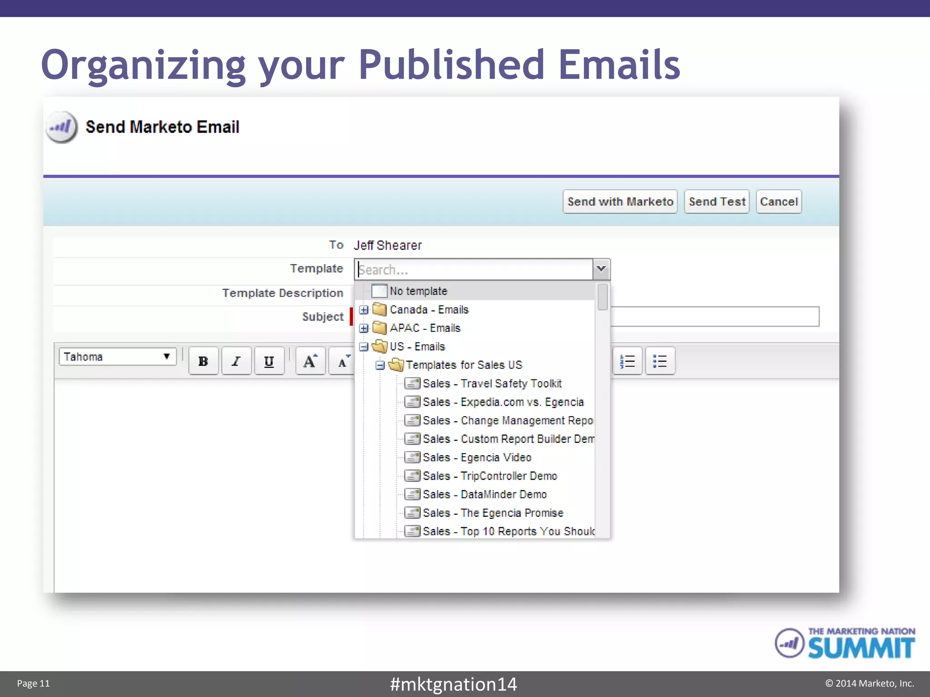Toggle italic formatting
The width and height of the screenshot is (930, 697).
pyautogui.click(x=236, y=361)
